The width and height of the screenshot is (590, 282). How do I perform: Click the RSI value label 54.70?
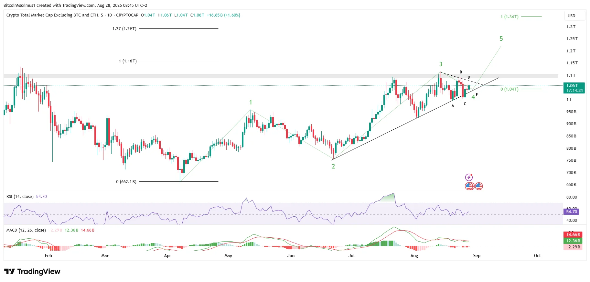[x=571, y=212]
